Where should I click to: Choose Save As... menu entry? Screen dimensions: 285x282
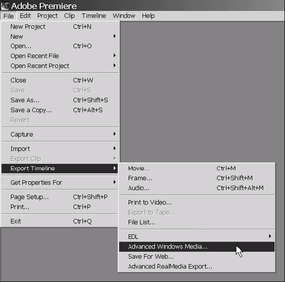(x=60, y=100)
